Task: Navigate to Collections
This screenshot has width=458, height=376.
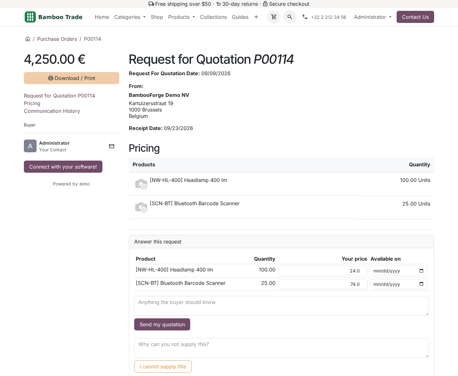Action: (x=213, y=17)
